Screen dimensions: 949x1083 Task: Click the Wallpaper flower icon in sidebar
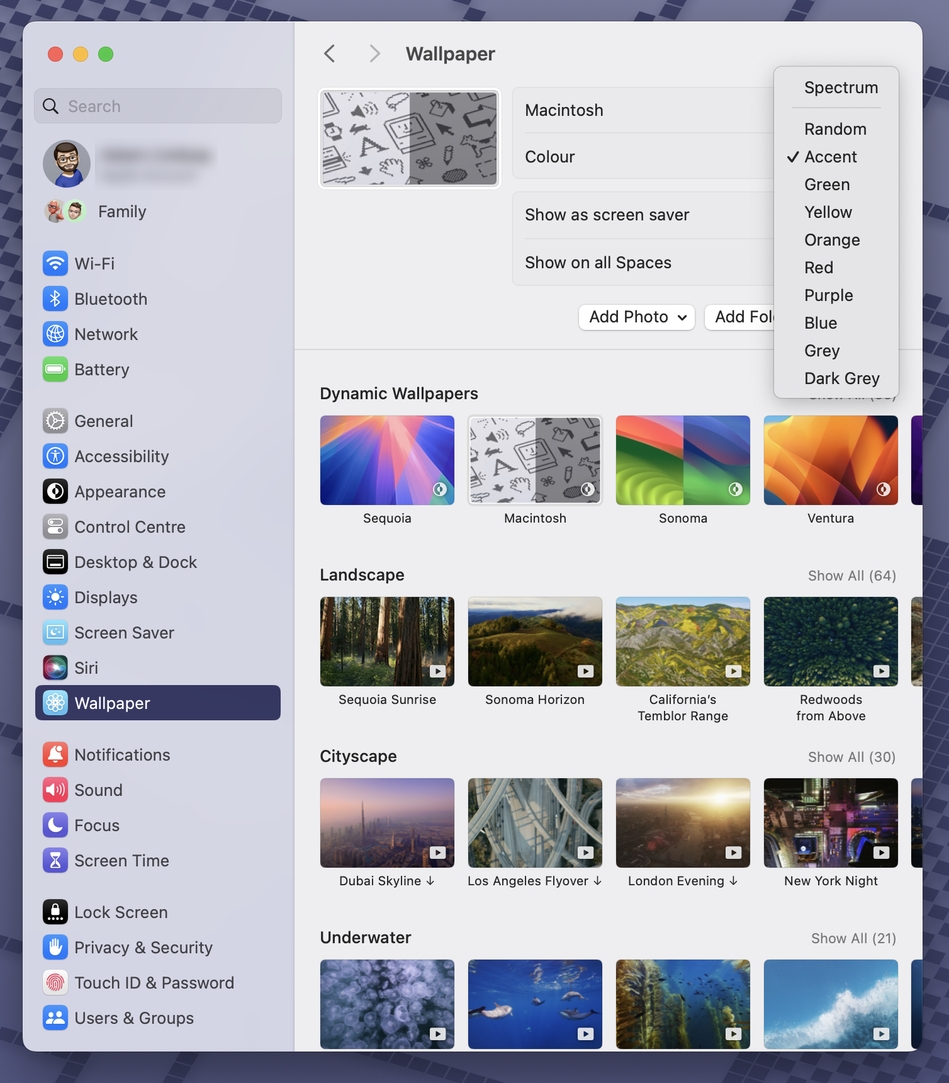[55, 703]
